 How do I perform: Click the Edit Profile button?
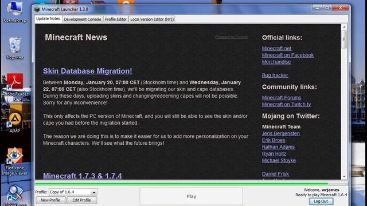pyautogui.click(x=81, y=200)
